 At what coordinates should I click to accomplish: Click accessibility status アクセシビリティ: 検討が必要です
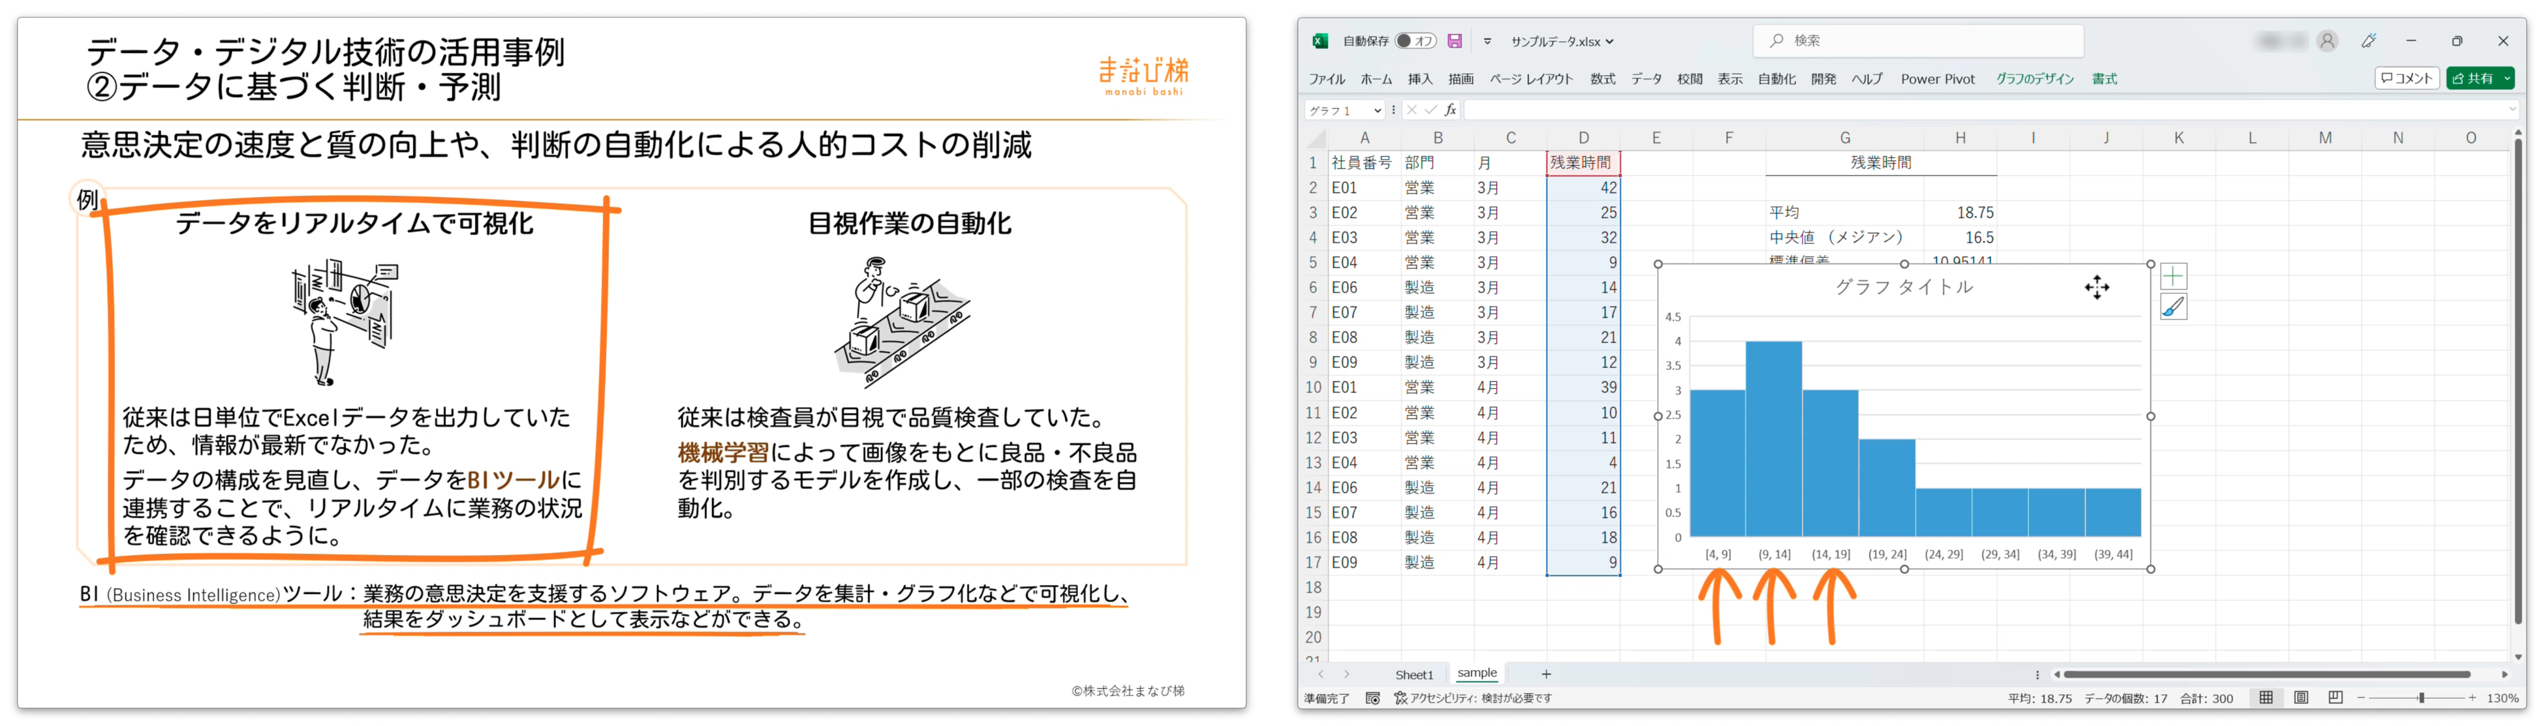point(1473,699)
